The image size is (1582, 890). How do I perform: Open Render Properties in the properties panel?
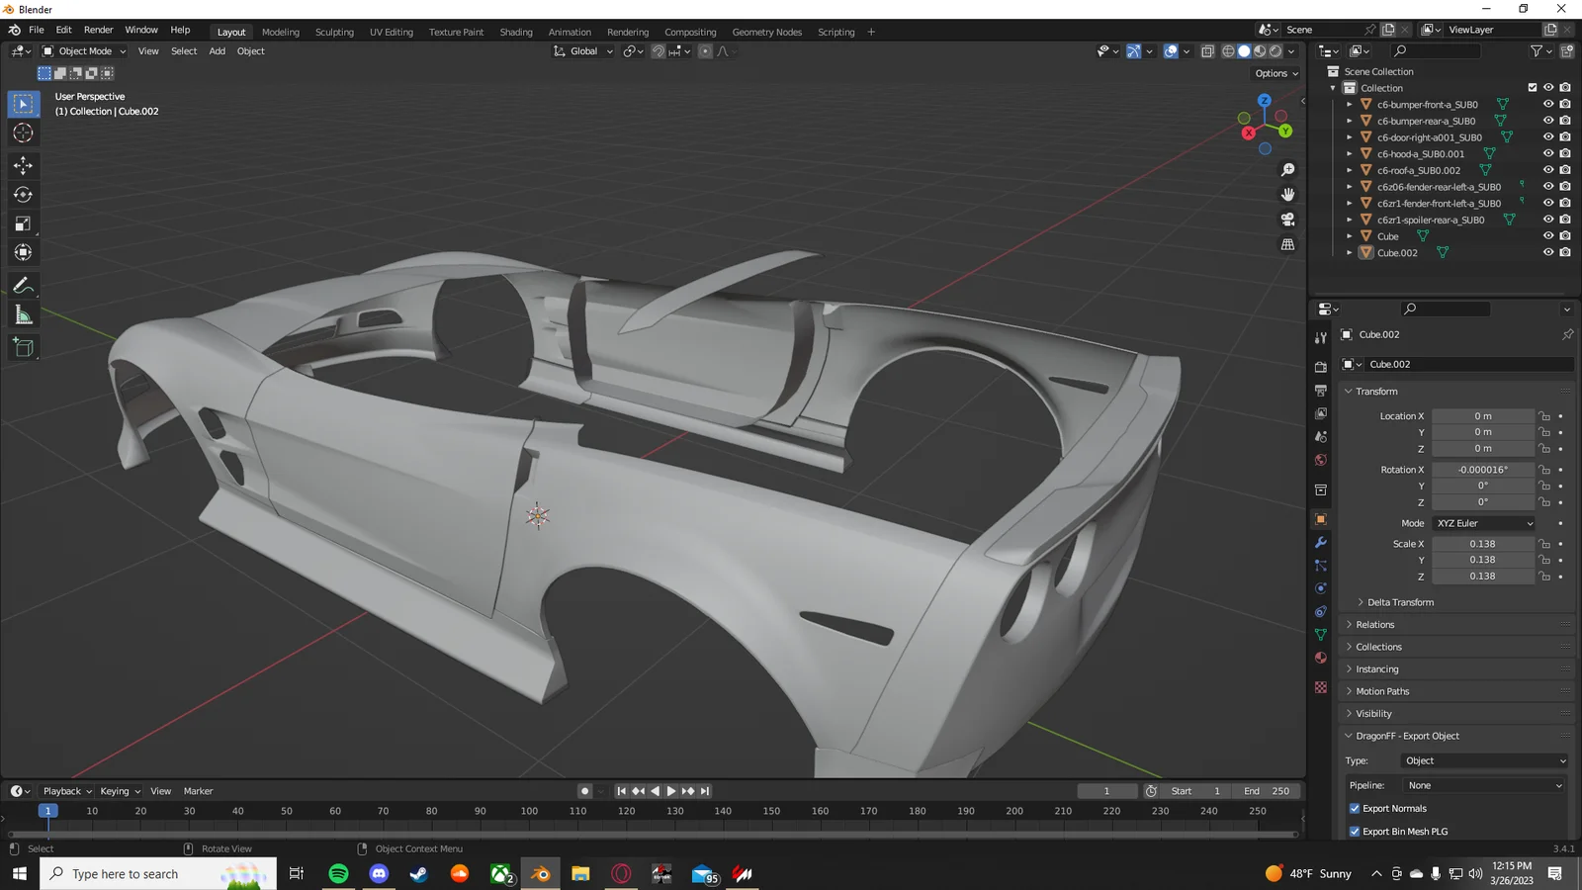click(1321, 366)
